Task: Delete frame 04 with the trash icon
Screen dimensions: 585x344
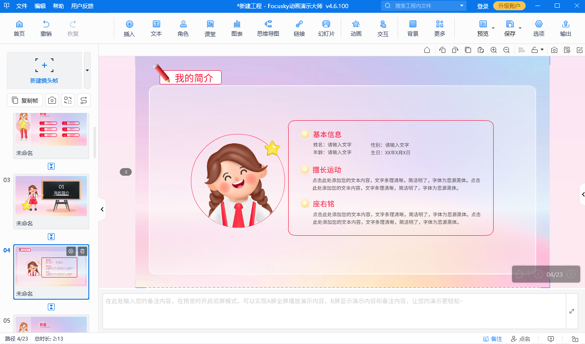Action: 82,251
